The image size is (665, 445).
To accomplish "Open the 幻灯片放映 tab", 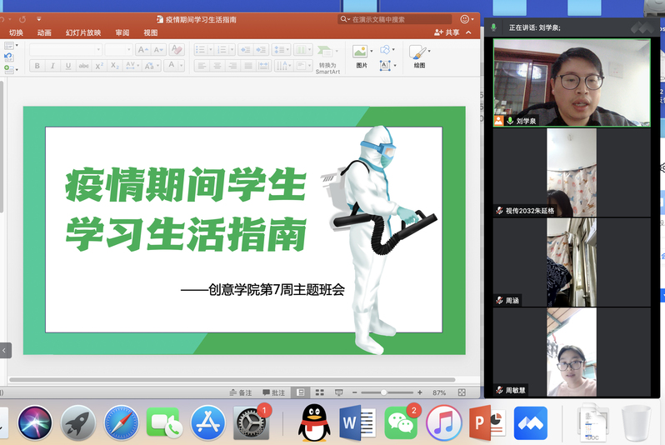I will 85,32.
